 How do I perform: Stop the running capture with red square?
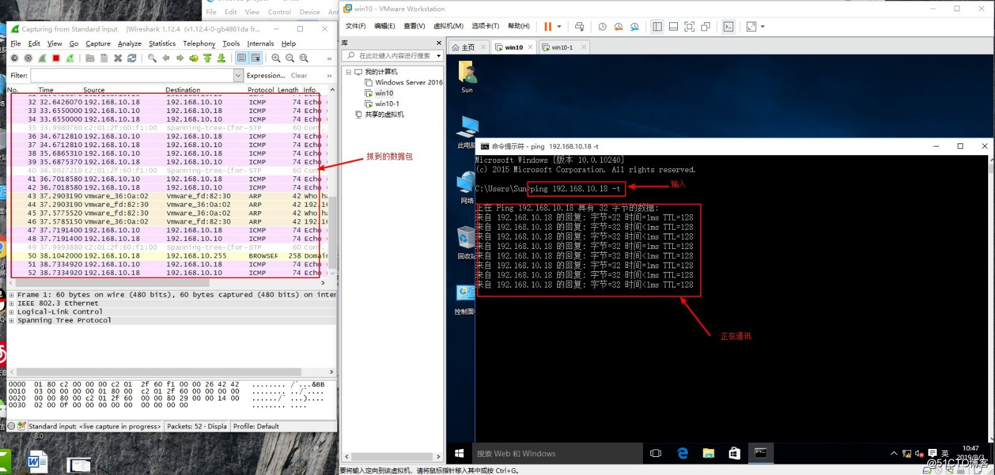56,58
